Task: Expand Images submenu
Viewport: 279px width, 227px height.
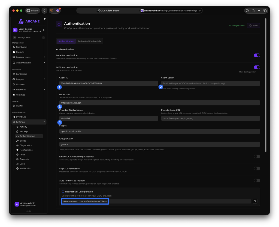Action: [x=44, y=79]
